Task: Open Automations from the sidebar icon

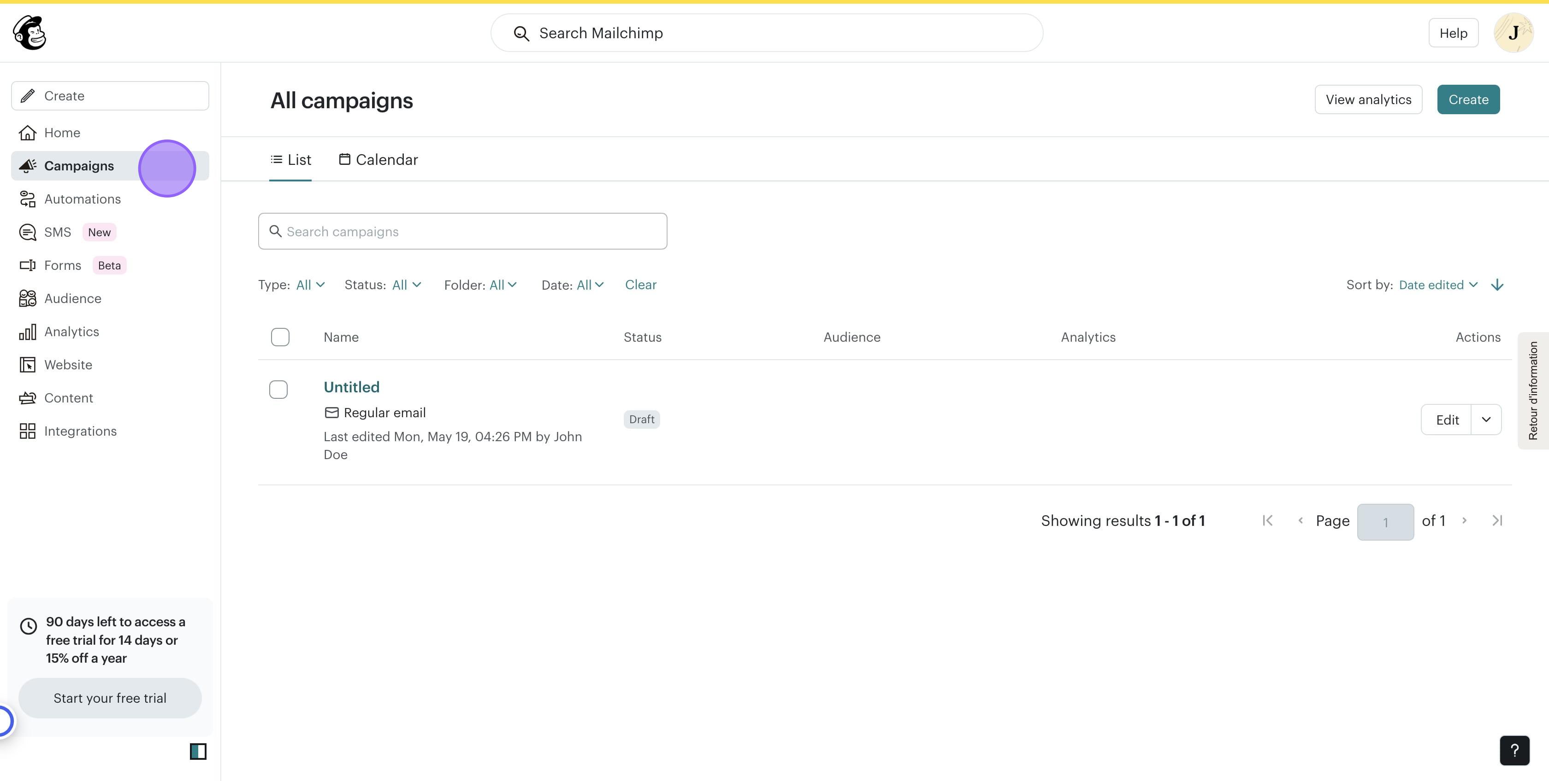Action: (x=28, y=199)
